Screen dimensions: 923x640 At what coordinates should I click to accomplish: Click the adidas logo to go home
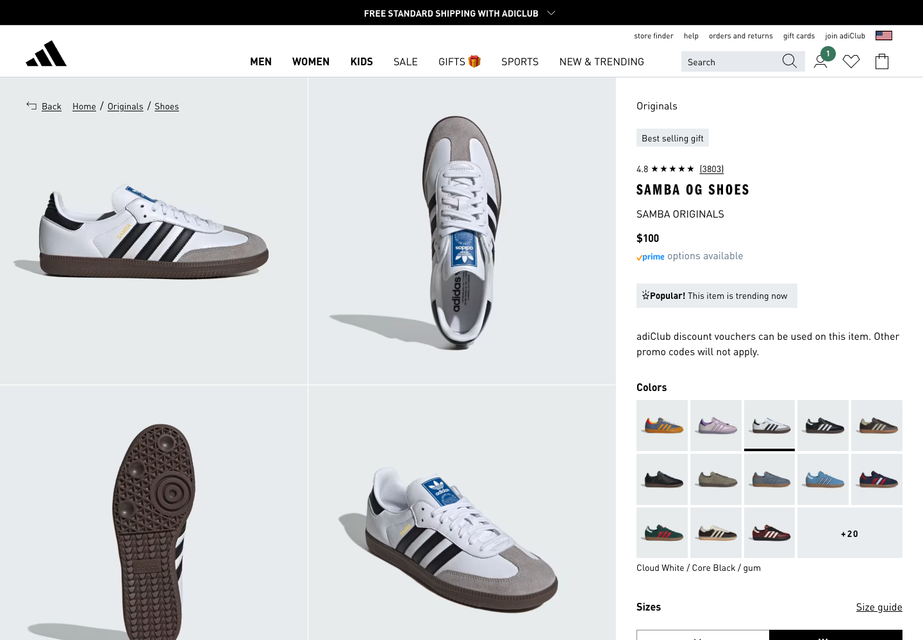(46, 54)
